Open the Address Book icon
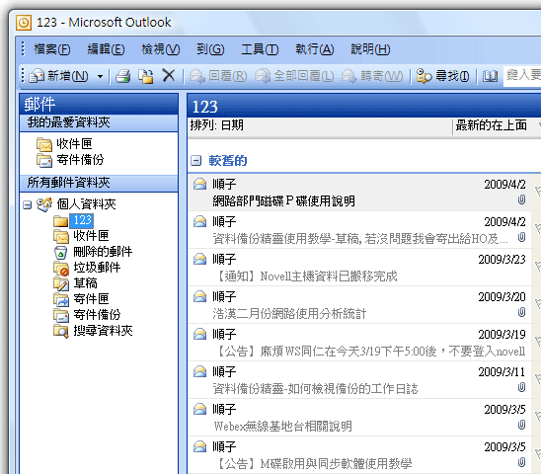Viewport: 541px width, 474px height. coord(490,76)
